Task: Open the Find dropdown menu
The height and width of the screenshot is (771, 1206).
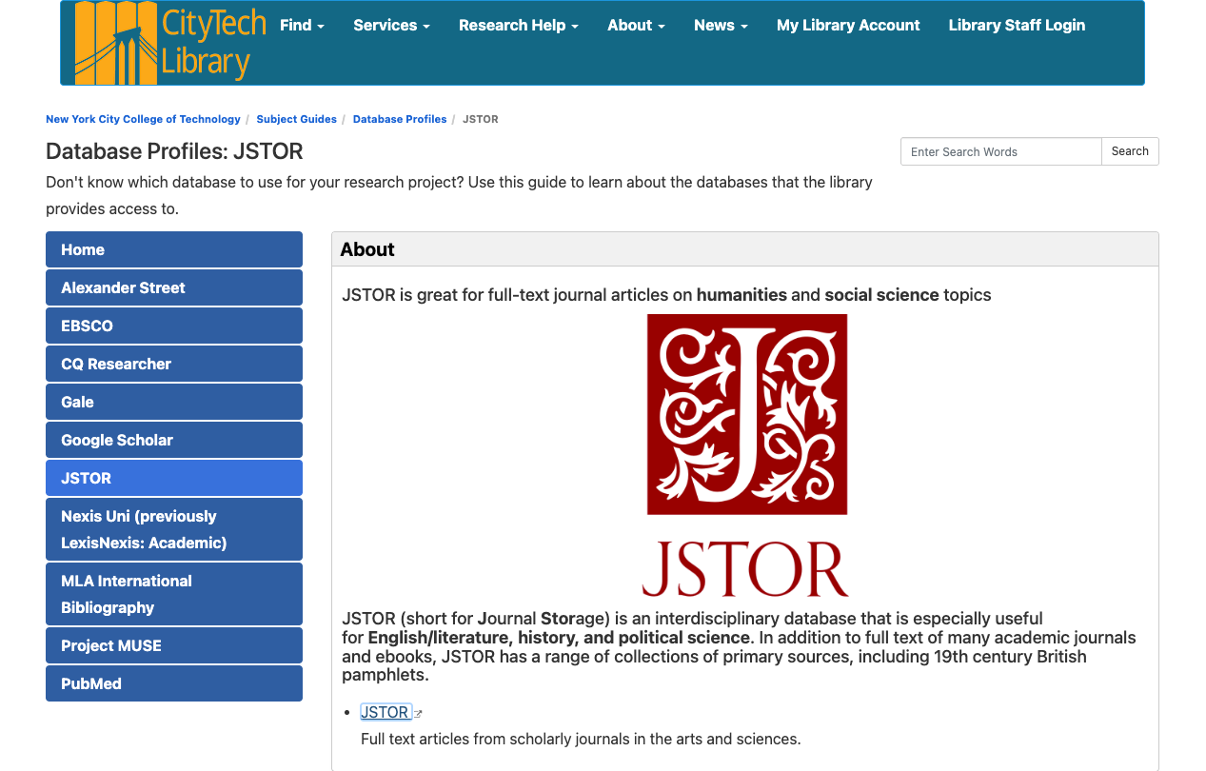Action: (302, 26)
